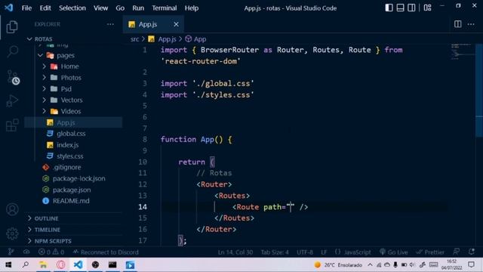Open README.md file
This screenshot has height=272, width=483.
tap(73, 201)
